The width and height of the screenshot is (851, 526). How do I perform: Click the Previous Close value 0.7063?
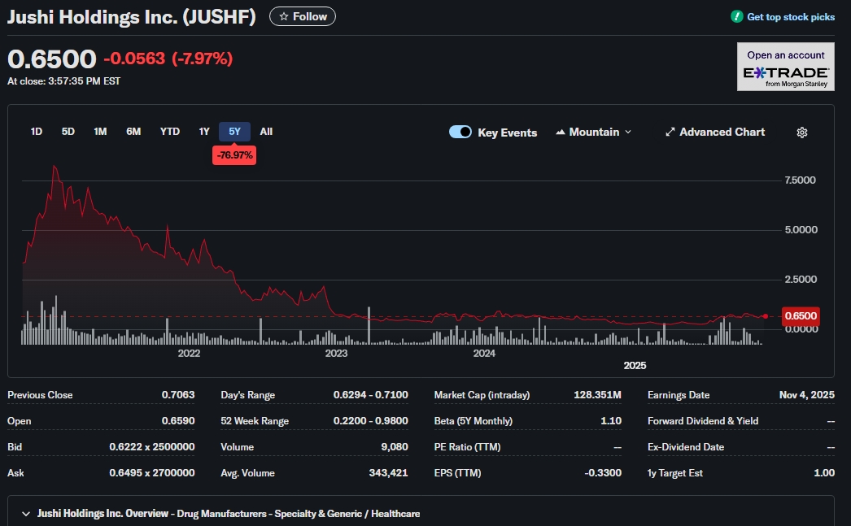pyautogui.click(x=178, y=395)
